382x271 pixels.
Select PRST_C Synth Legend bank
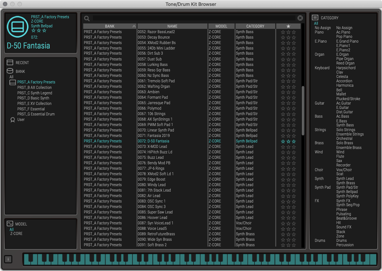tap(35, 93)
